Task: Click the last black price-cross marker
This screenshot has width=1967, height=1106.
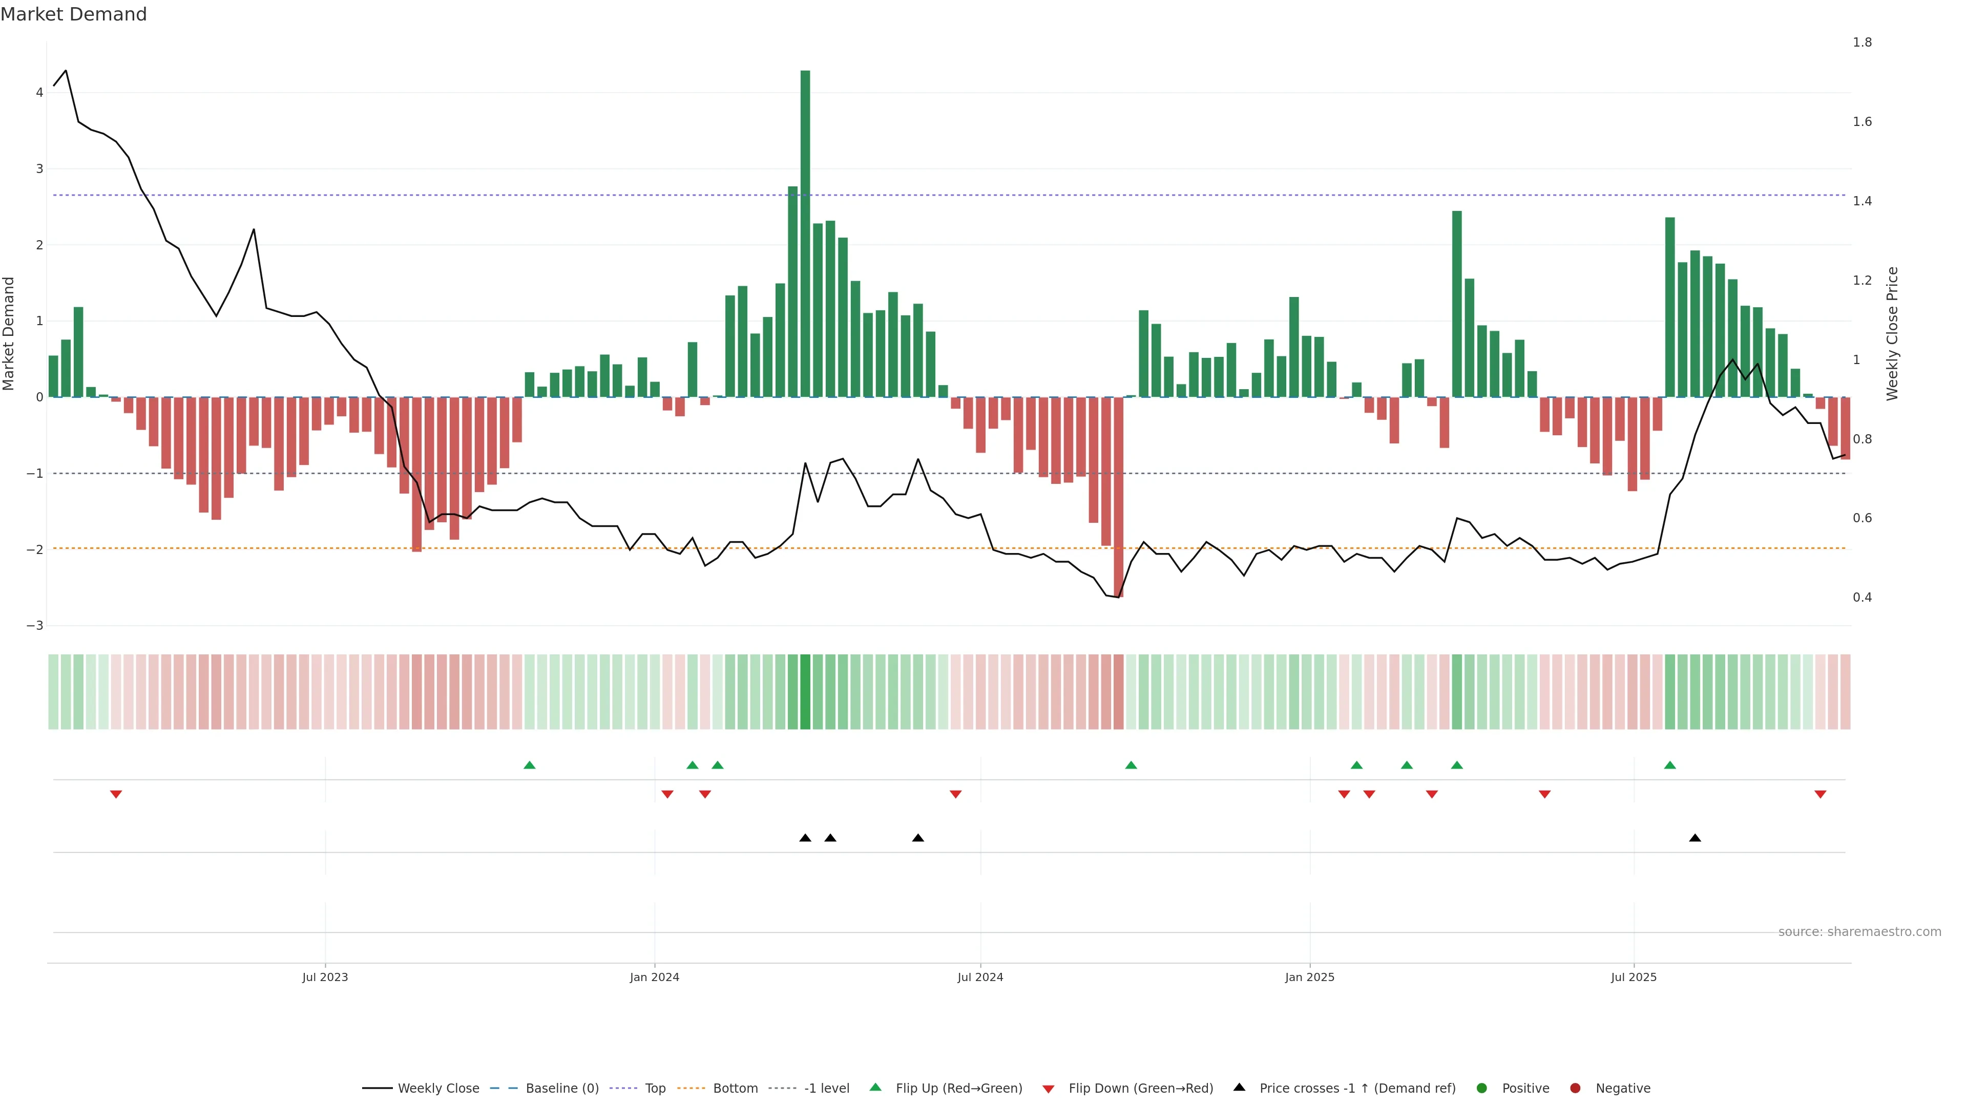Action: click(x=1695, y=838)
